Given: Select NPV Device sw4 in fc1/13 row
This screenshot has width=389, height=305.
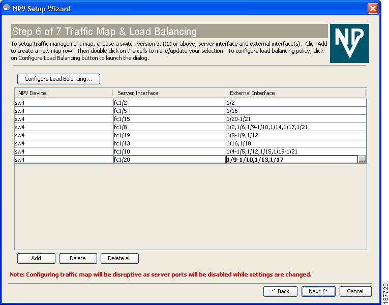Looking at the screenshot, I should click(64, 143).
